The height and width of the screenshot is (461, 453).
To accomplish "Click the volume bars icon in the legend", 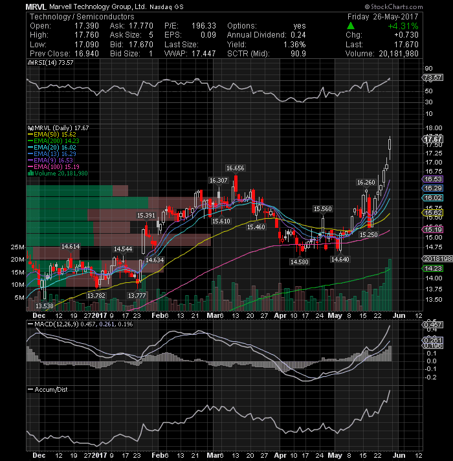I will (30, 173).
